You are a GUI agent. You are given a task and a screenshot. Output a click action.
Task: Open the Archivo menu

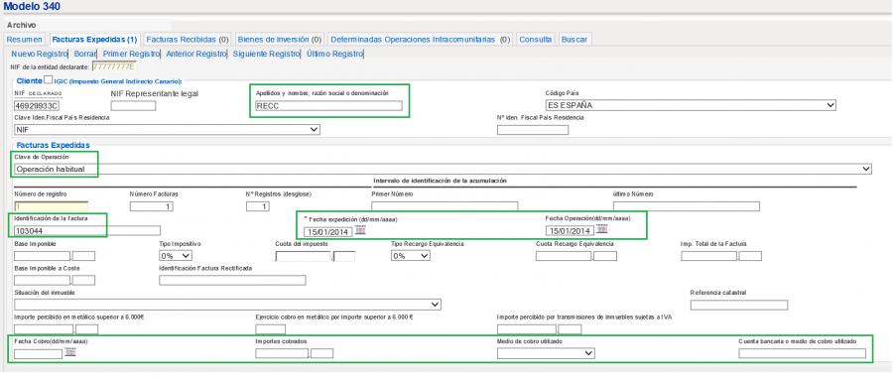pyautogui.click(x=21, y=25)
